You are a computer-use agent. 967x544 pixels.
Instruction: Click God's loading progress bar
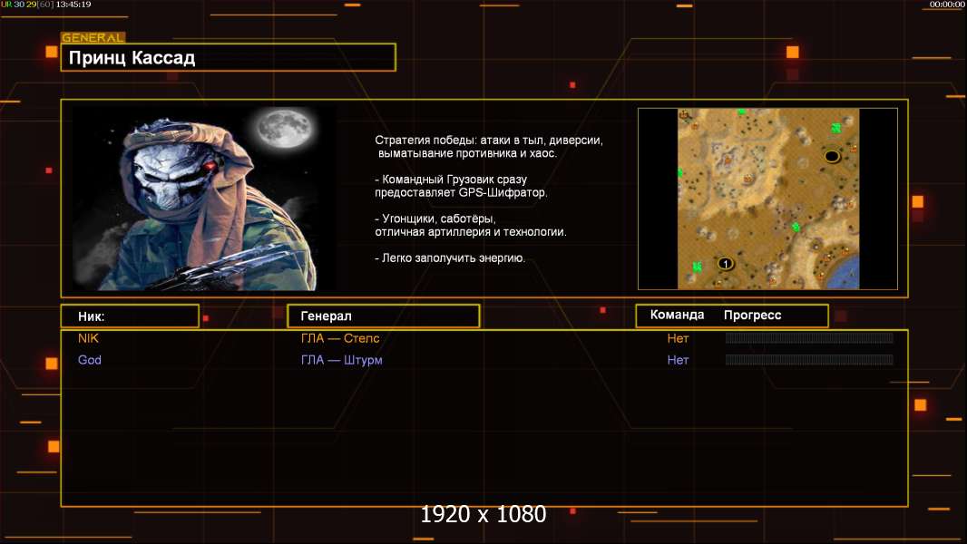[x=809, y=360]
